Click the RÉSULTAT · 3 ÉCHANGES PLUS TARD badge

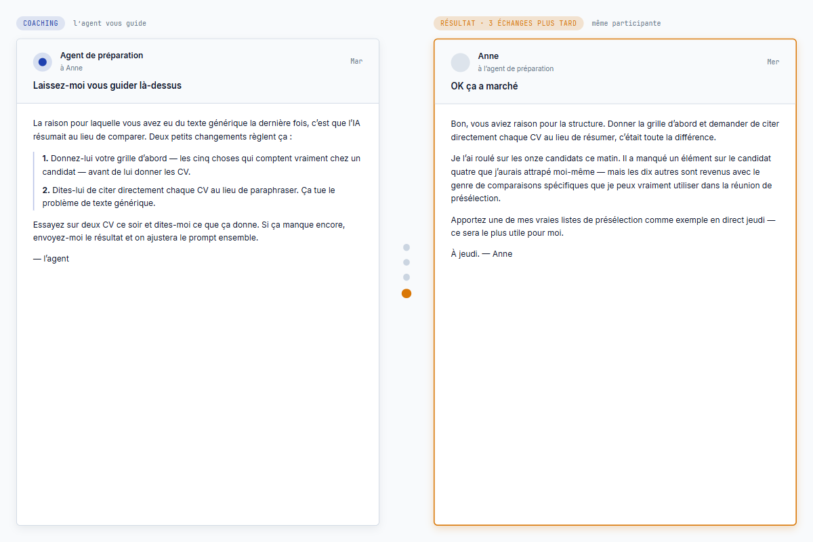[508, 23]
